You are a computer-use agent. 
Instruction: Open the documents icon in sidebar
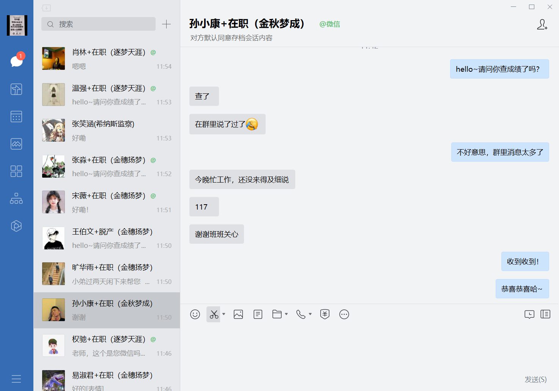click(16, 89)
